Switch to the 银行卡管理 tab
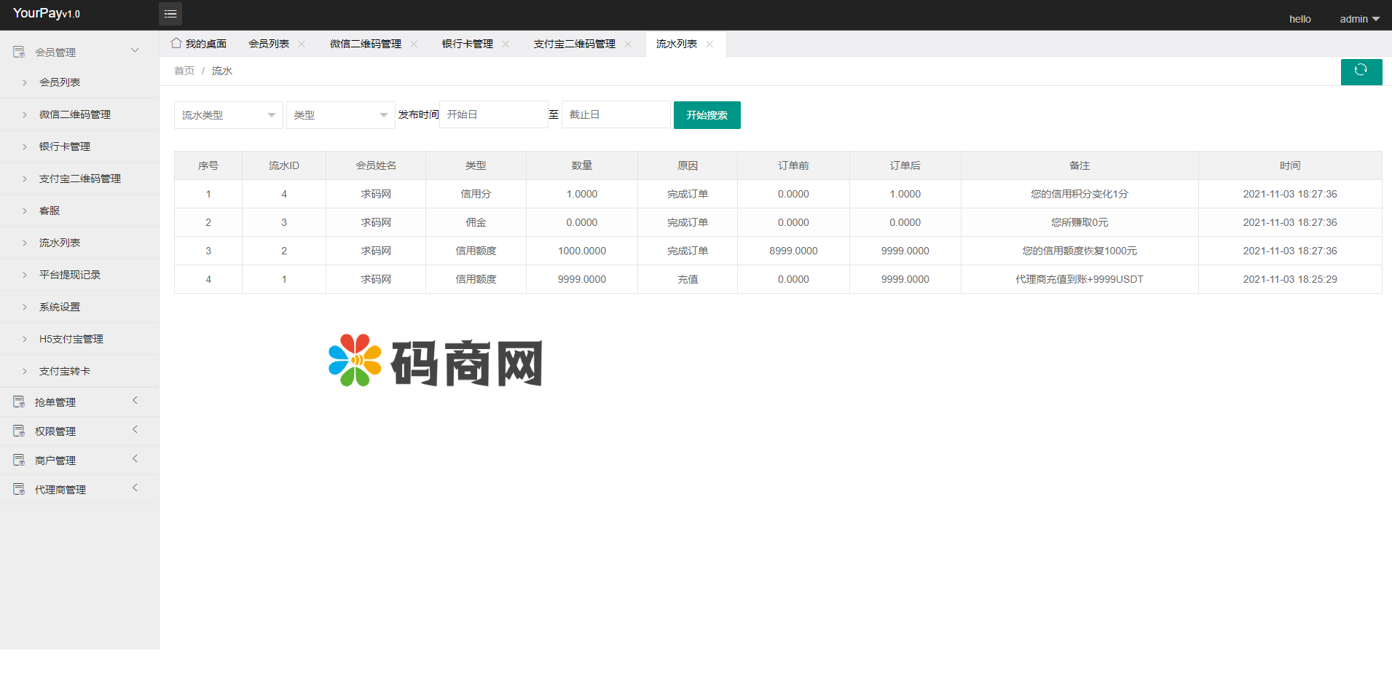The image size is (1392, 677). click(x=467, y=44)
